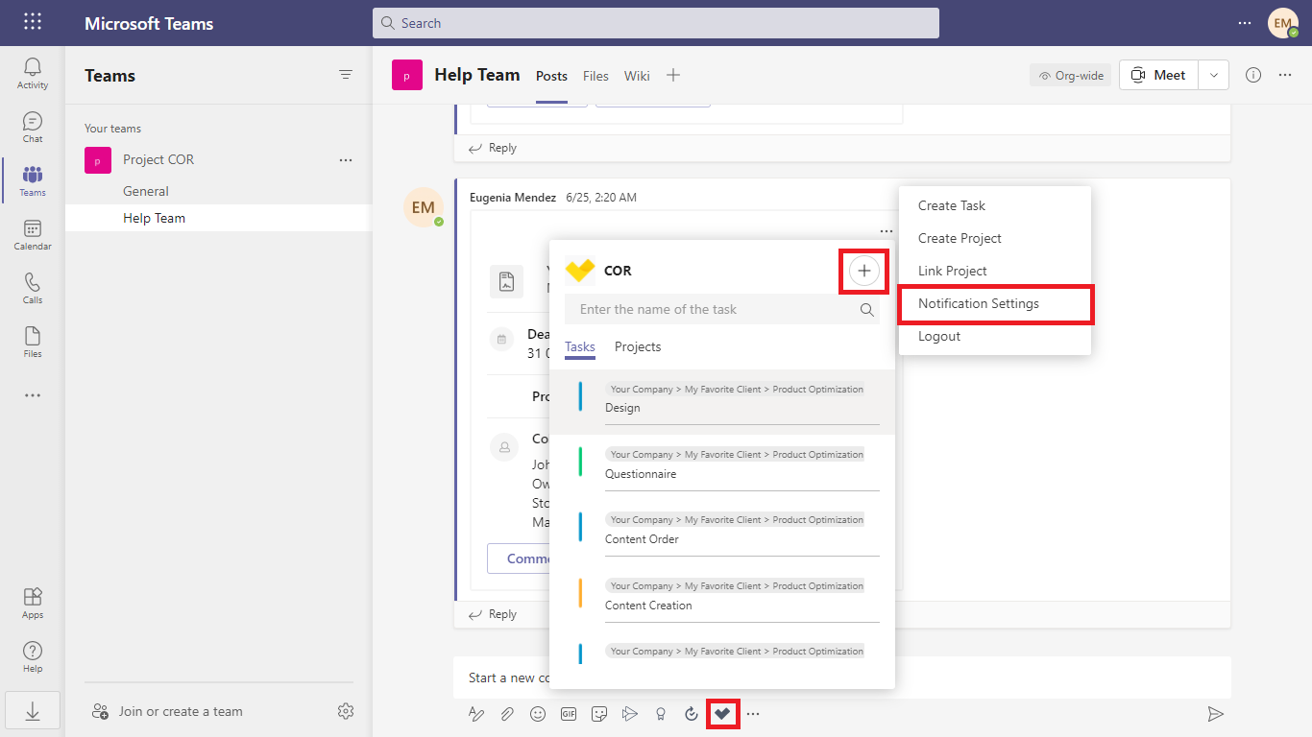Viewport: 1312px width, 737px height.
Task: Open the COR app icon in compose bar
Action: pyautogui.click(x=722, y=713)
